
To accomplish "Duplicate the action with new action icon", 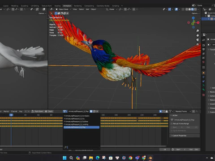I will [x=94, y=111].
